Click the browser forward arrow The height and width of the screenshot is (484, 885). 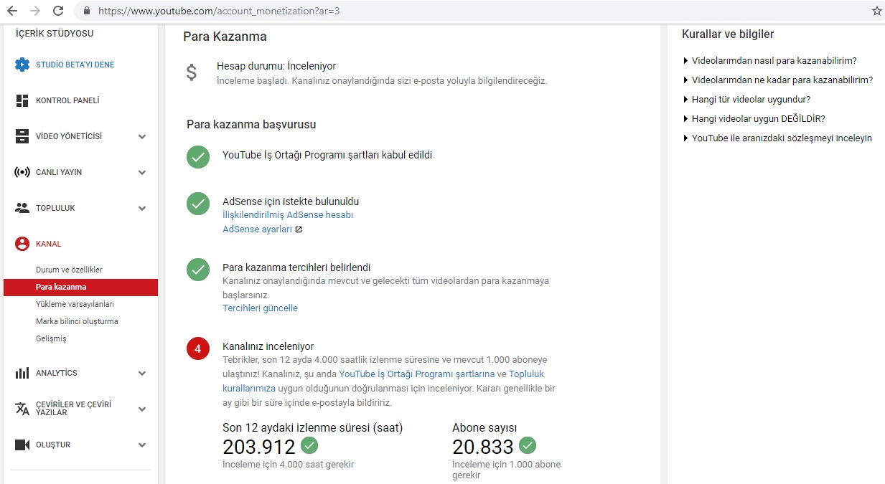(35, 11)
